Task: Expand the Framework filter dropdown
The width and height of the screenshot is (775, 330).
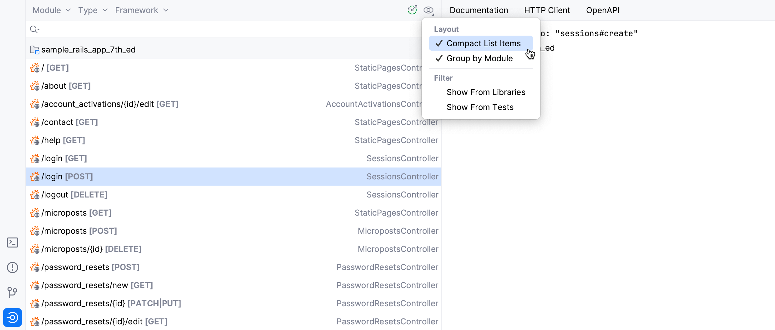Action: [141, 10]
